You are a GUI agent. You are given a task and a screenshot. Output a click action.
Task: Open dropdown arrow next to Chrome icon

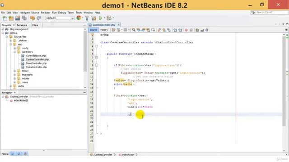[83, 18]
